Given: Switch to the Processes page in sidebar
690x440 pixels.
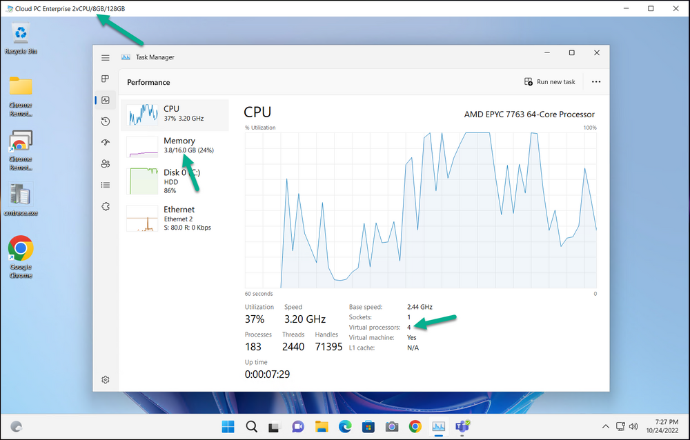Looking at the screenshot, I should (105, 79).
